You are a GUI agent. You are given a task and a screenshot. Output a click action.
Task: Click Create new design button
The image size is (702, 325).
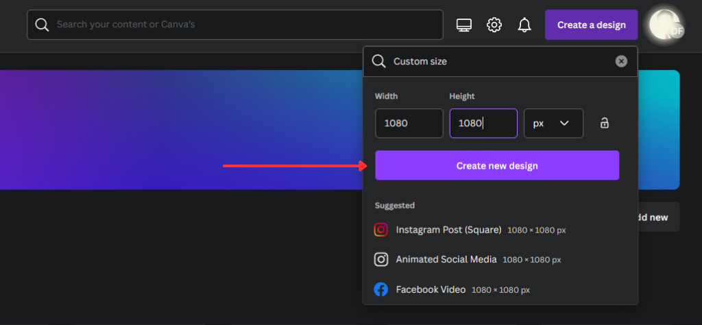[x=497, y=166]
